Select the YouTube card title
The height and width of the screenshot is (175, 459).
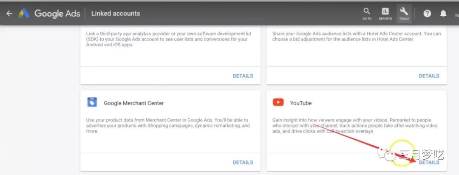point(300,103)
